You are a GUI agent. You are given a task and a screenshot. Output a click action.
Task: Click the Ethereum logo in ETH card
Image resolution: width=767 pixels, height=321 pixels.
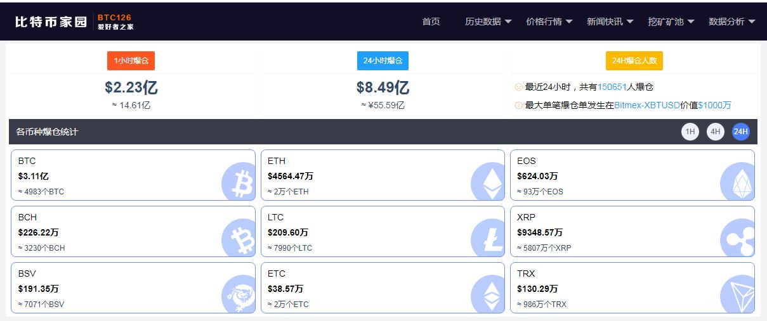tap(488, 184)
